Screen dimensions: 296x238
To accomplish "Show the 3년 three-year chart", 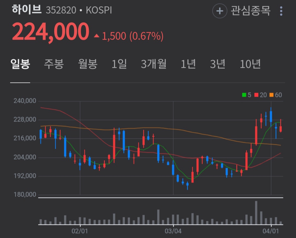I will coord(218,64).
